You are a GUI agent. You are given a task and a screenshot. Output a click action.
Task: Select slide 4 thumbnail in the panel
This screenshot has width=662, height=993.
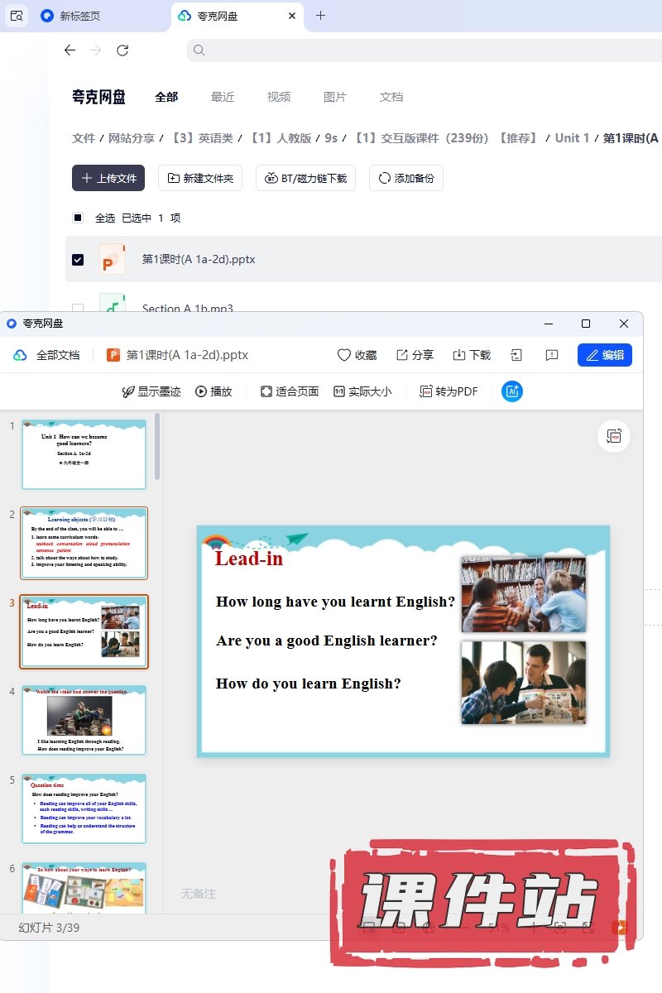[x=84, y=720]
